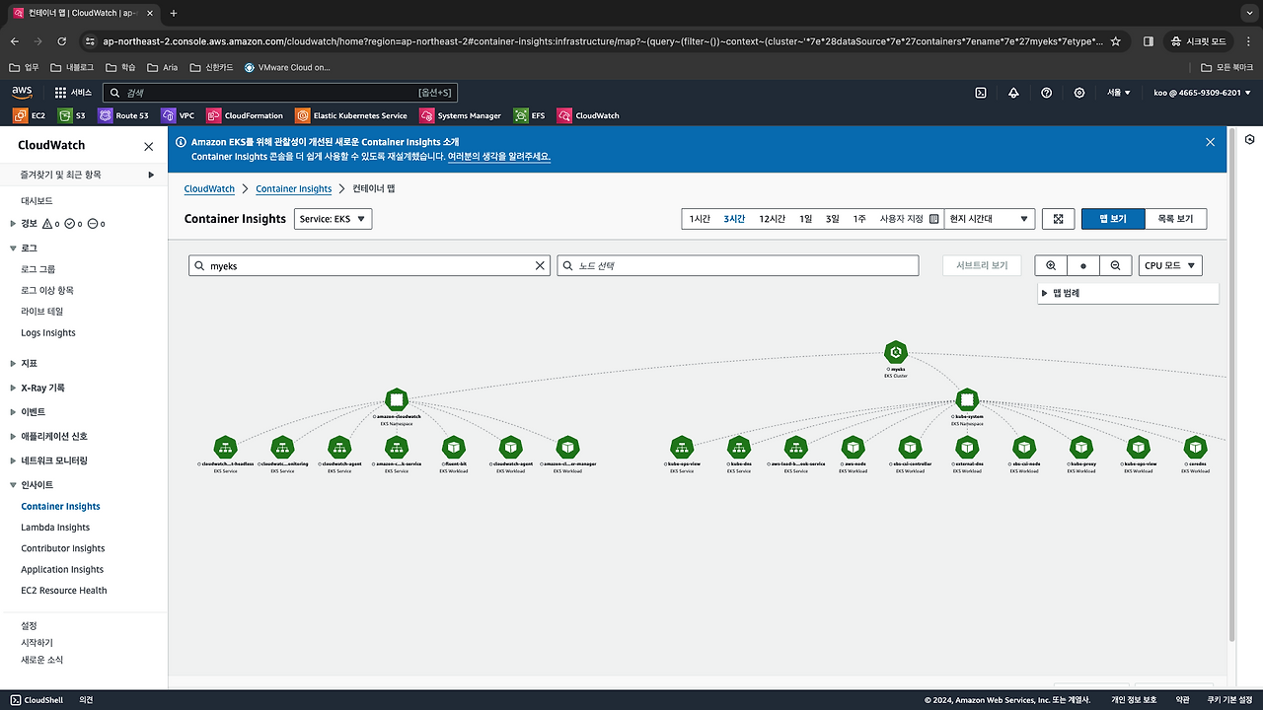Viewport: 1263px width, 710px height.
Task: Click the node selection search field
Action: point(738,266)
